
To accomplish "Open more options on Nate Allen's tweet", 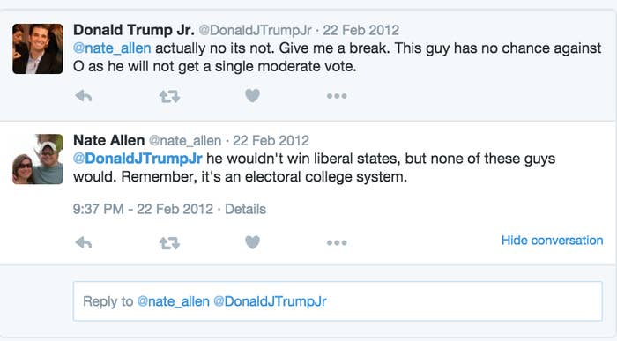I will (x=337, y=242).
